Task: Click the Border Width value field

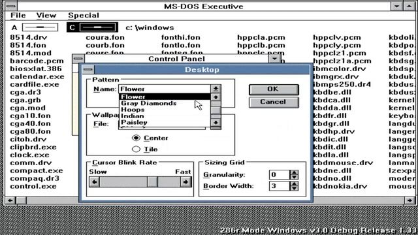Action: click(x=279, y=186)
